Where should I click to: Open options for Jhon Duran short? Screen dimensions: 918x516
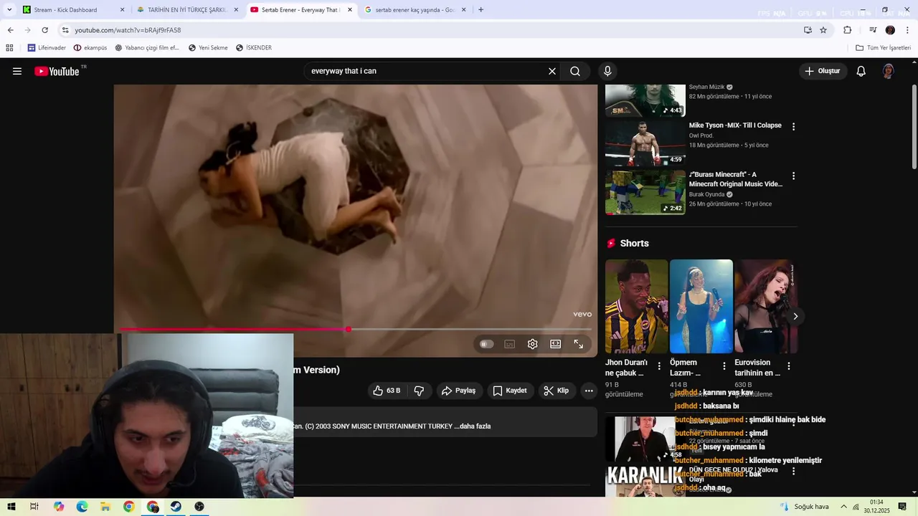(659, 366)
